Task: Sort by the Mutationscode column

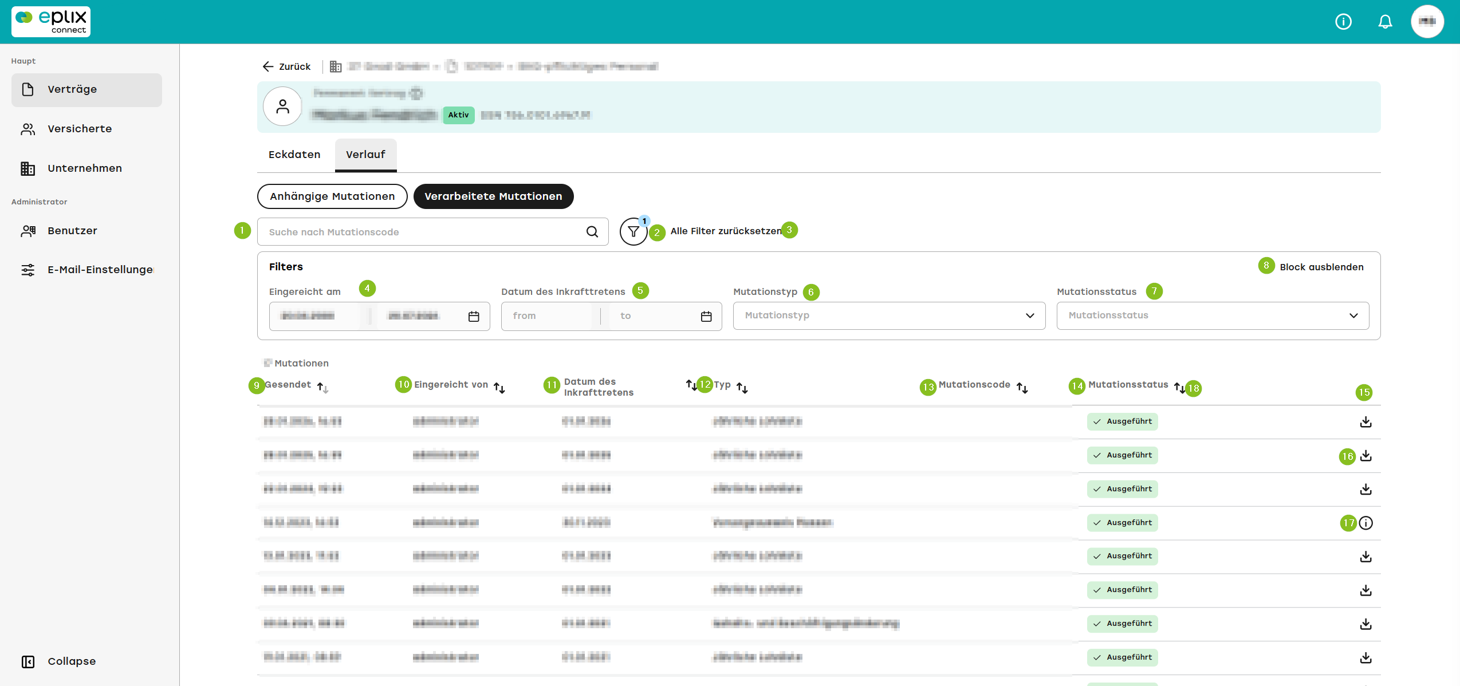Action: click(1022, 388)
